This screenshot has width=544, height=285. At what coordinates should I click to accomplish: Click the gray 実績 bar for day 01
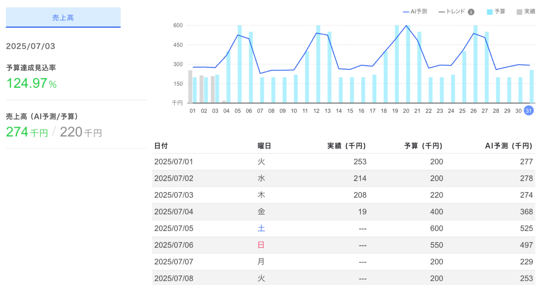(190, 87)
